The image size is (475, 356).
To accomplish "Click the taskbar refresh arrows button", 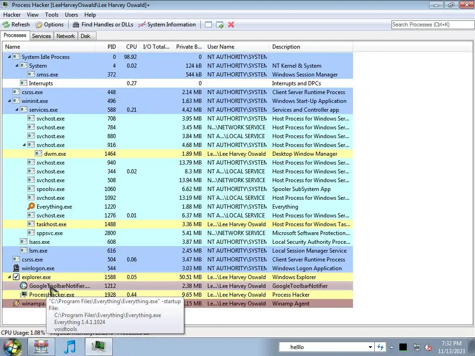I will tap(380, 347).
